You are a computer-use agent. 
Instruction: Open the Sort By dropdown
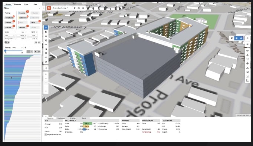(17, 47)
